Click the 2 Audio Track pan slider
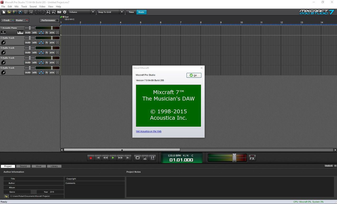Image resolution: width=337 pixels, height=204 pixels. 30,38
